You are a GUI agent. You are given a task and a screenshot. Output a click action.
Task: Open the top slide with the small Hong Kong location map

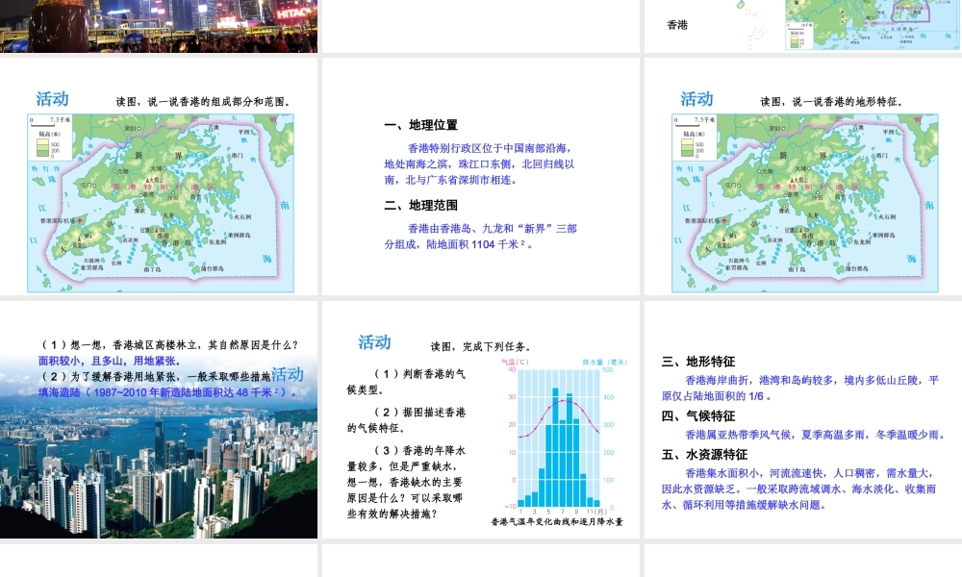(803, 26)
